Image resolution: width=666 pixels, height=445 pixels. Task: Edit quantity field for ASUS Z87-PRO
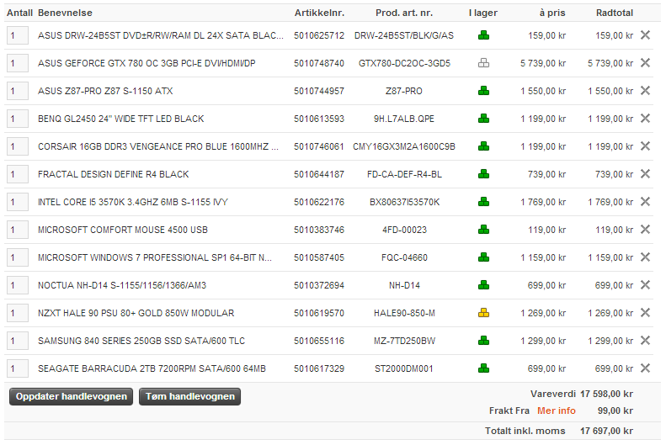(18, 91)
